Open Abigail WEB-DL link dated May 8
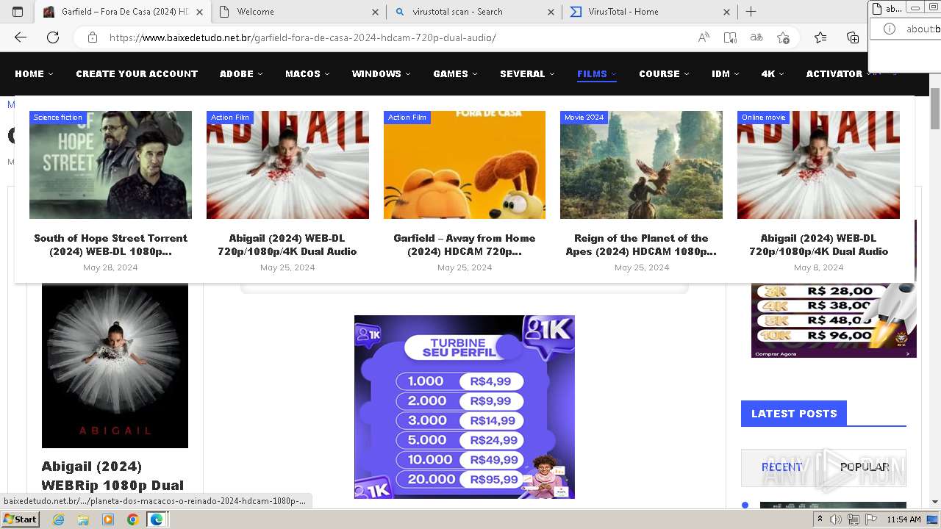Screen dimensions: 941x529 click(818, 245)
